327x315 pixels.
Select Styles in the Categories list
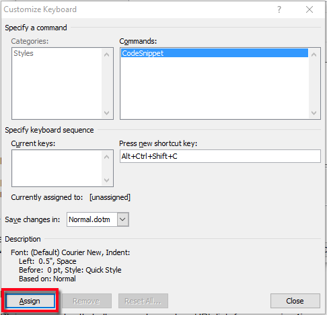(x=24, y=53)
